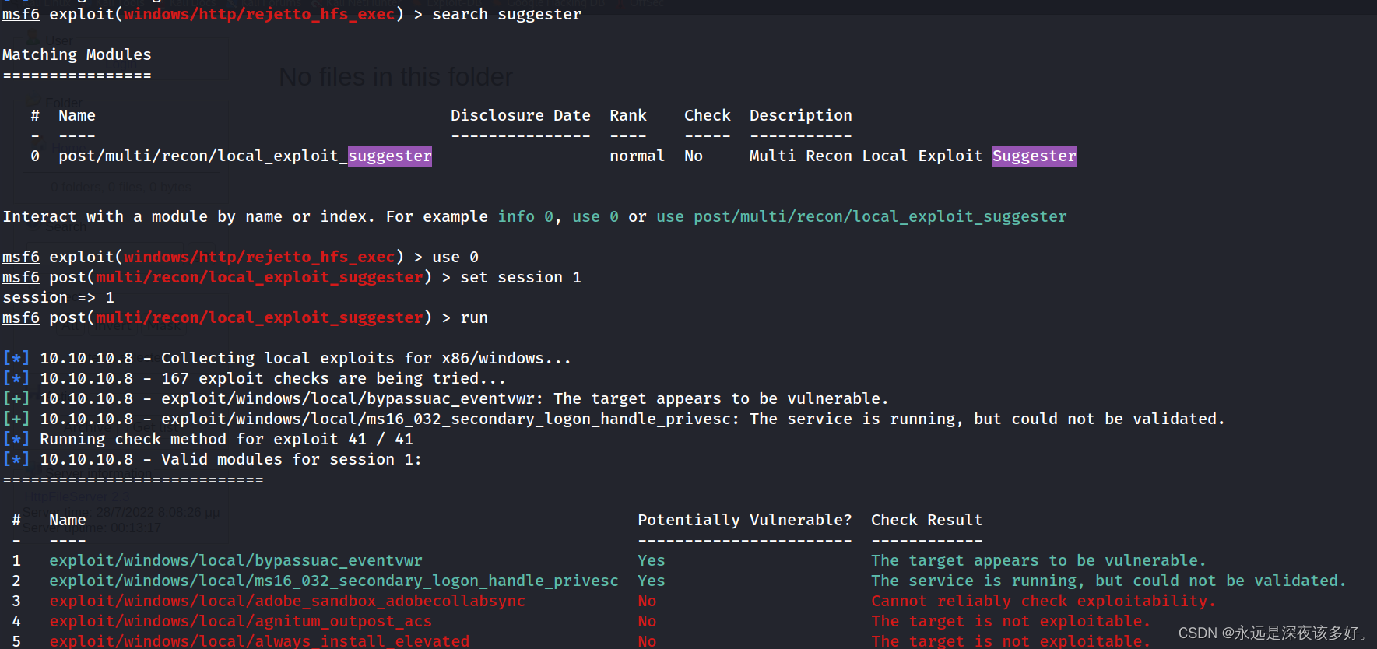Click the 'Rank' column header

628,115
